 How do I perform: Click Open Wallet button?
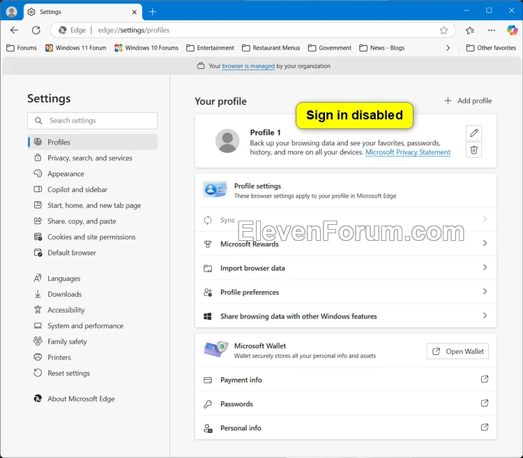pyautogui.click(x=457, y=351)
